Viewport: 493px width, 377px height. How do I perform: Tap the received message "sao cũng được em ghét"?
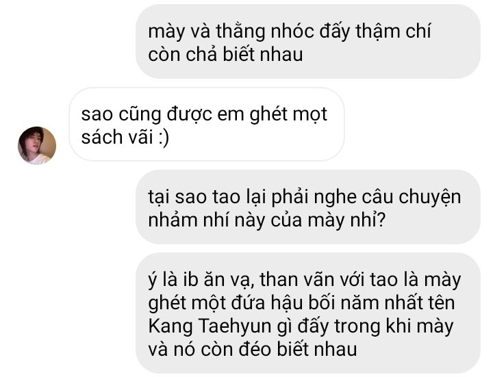point(207,125)
